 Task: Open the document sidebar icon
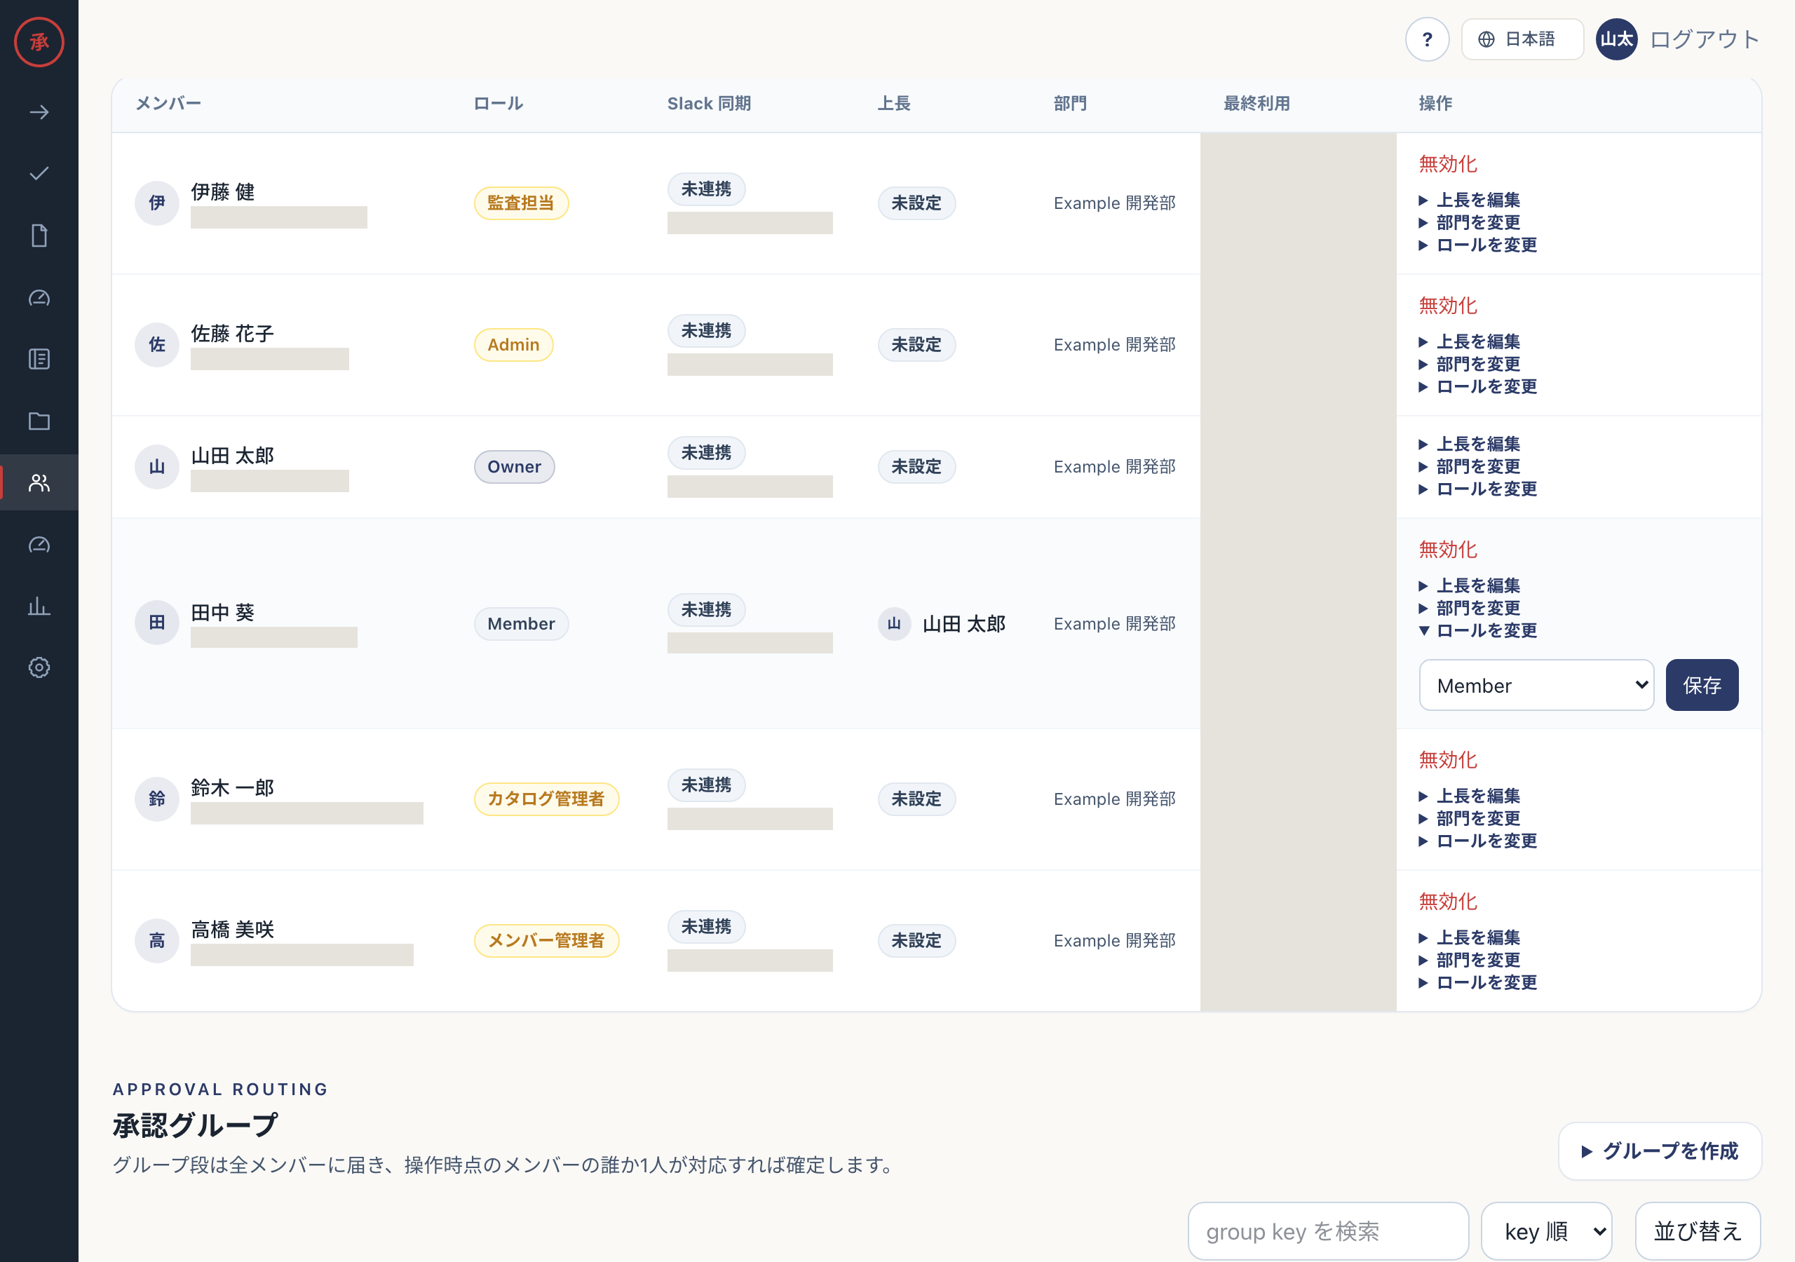[39, 236]
